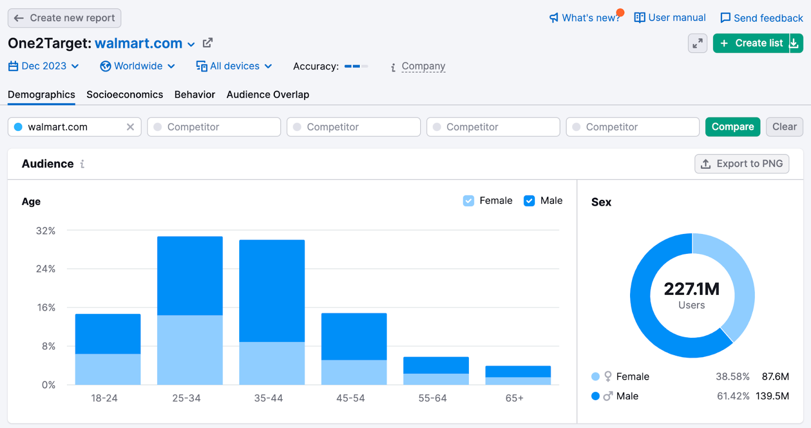This screenshot has width=811, height=428.
Task: Click the info icon next to Company
Action: tap(393, 67)
